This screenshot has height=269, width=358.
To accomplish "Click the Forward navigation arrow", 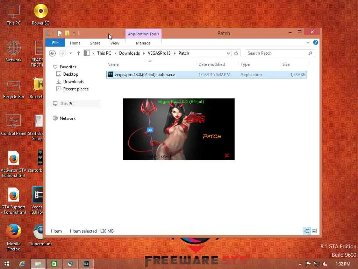I will pos(62,53).
